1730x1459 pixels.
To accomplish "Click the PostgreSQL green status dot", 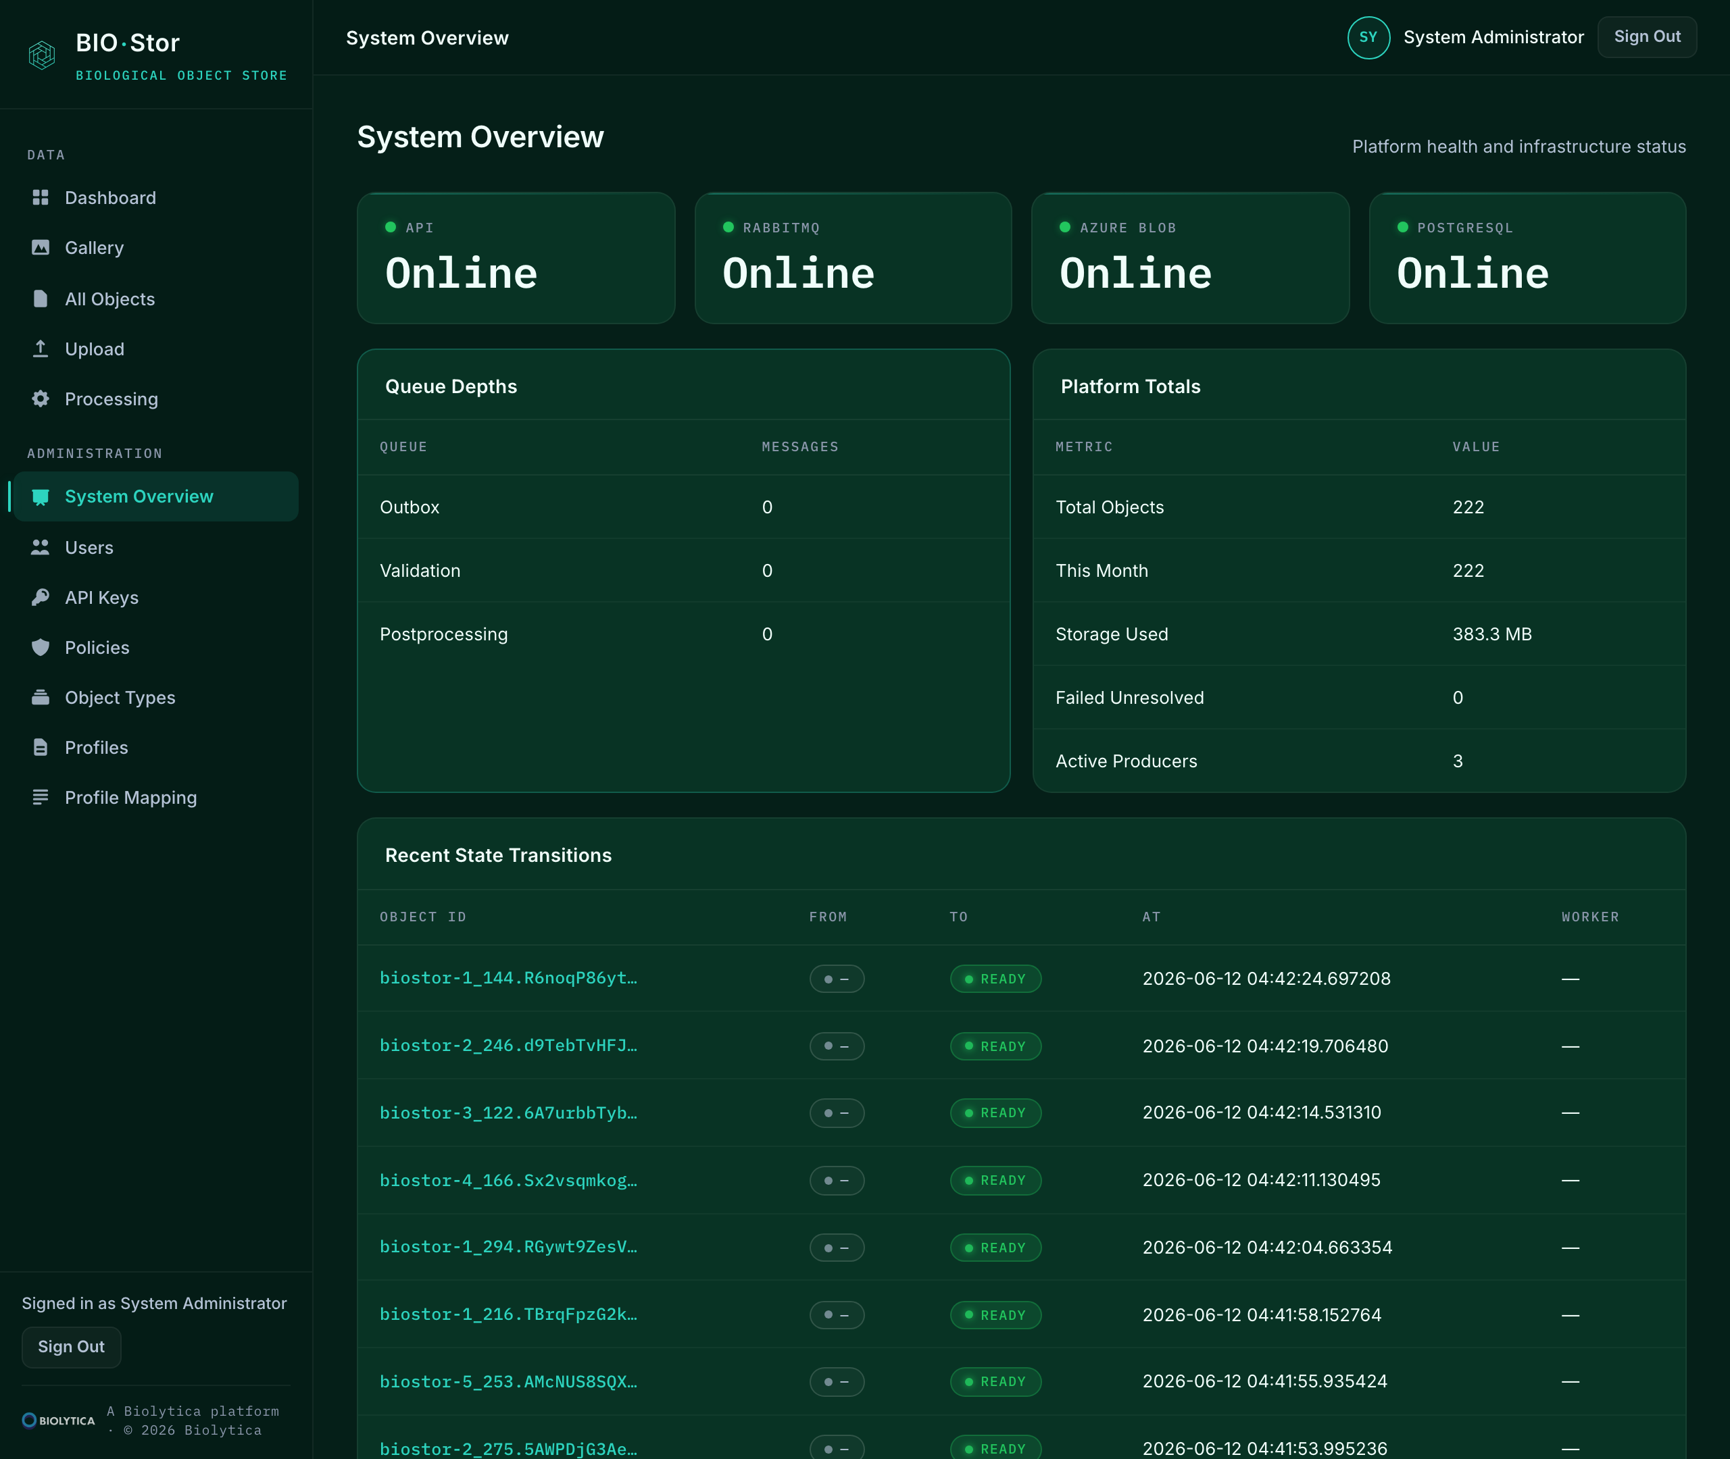I will click(x=1402, y=228).
